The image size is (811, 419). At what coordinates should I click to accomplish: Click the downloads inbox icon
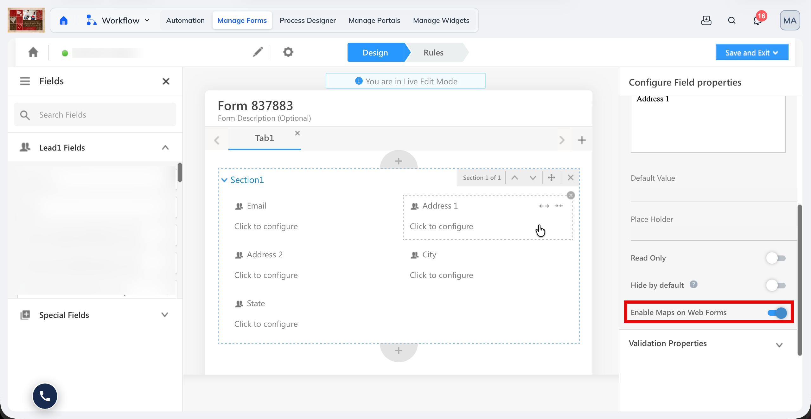pyautogui.click(x=706, y=21)
